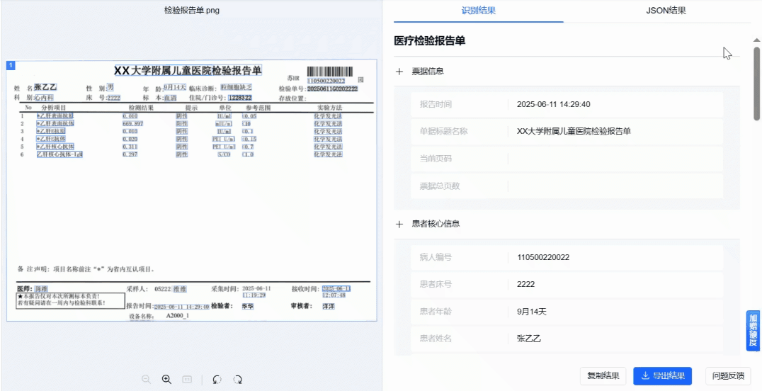Click highlighted 检验者 name 华华
This screenshot has width=762, height=391.
[x=249, y=307]
